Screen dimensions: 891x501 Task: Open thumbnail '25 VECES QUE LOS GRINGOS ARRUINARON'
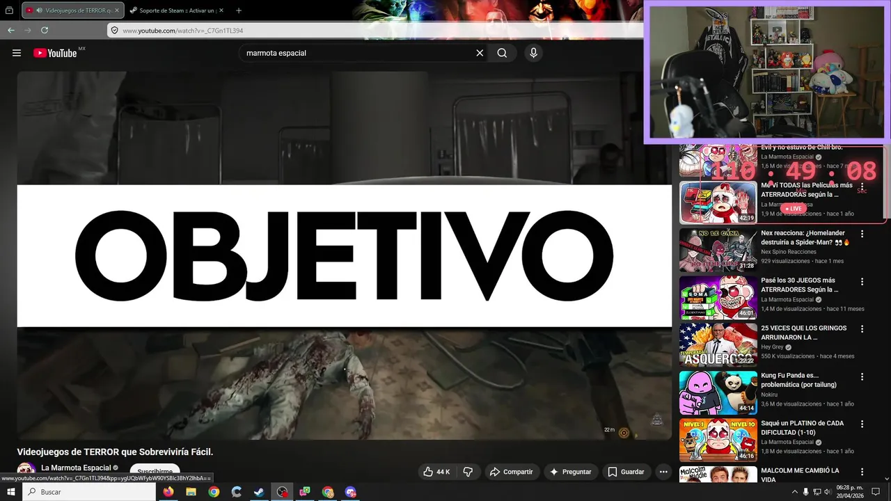pos(718,344)
